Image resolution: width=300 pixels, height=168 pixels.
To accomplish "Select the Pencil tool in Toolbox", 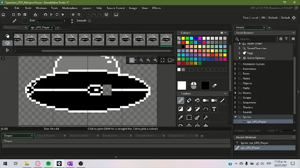I will [x=181, y=100].
